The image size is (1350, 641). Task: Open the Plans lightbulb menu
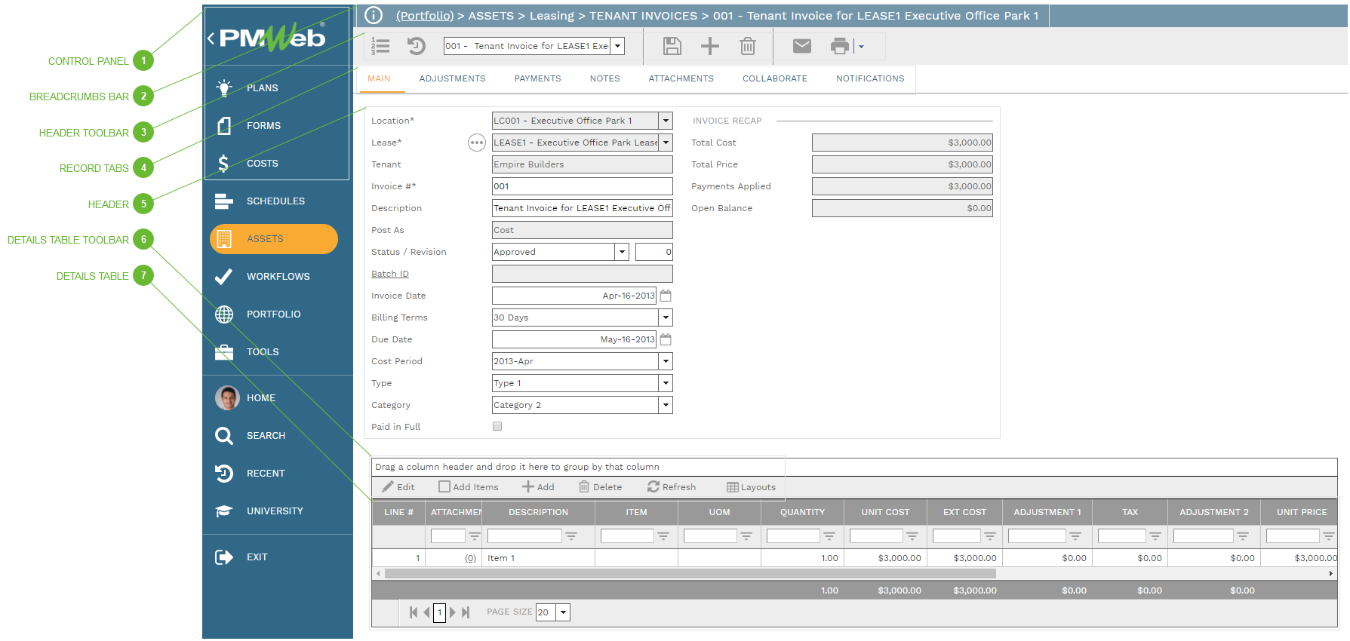click(224, 88)
